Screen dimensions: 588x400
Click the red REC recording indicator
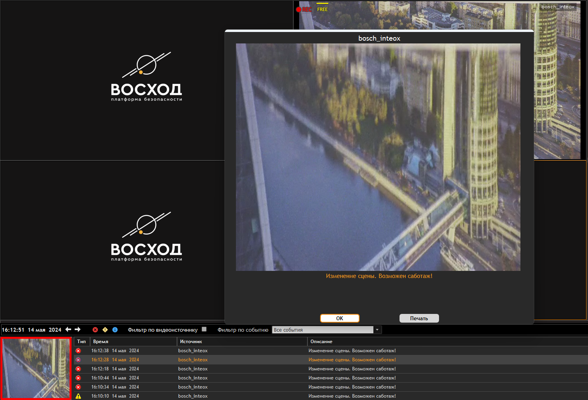click(x=304, y=9)
